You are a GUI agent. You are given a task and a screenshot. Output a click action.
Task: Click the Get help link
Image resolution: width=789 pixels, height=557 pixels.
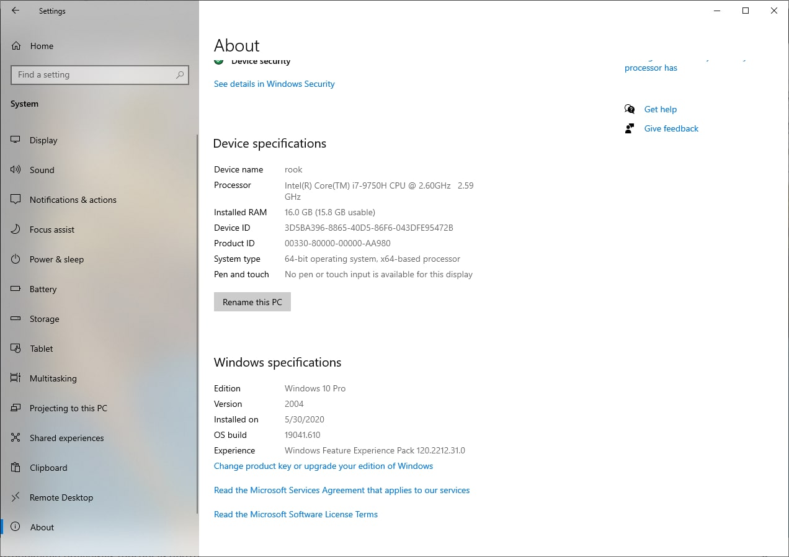point(661,109)
